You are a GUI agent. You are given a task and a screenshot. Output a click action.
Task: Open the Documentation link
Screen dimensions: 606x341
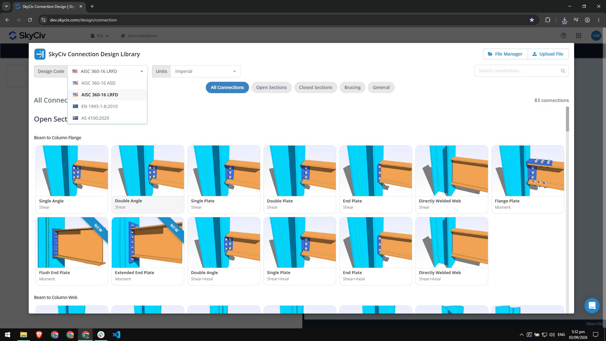point(139,36)
